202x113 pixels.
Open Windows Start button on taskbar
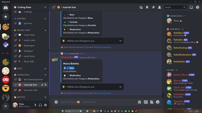point(62,111)
